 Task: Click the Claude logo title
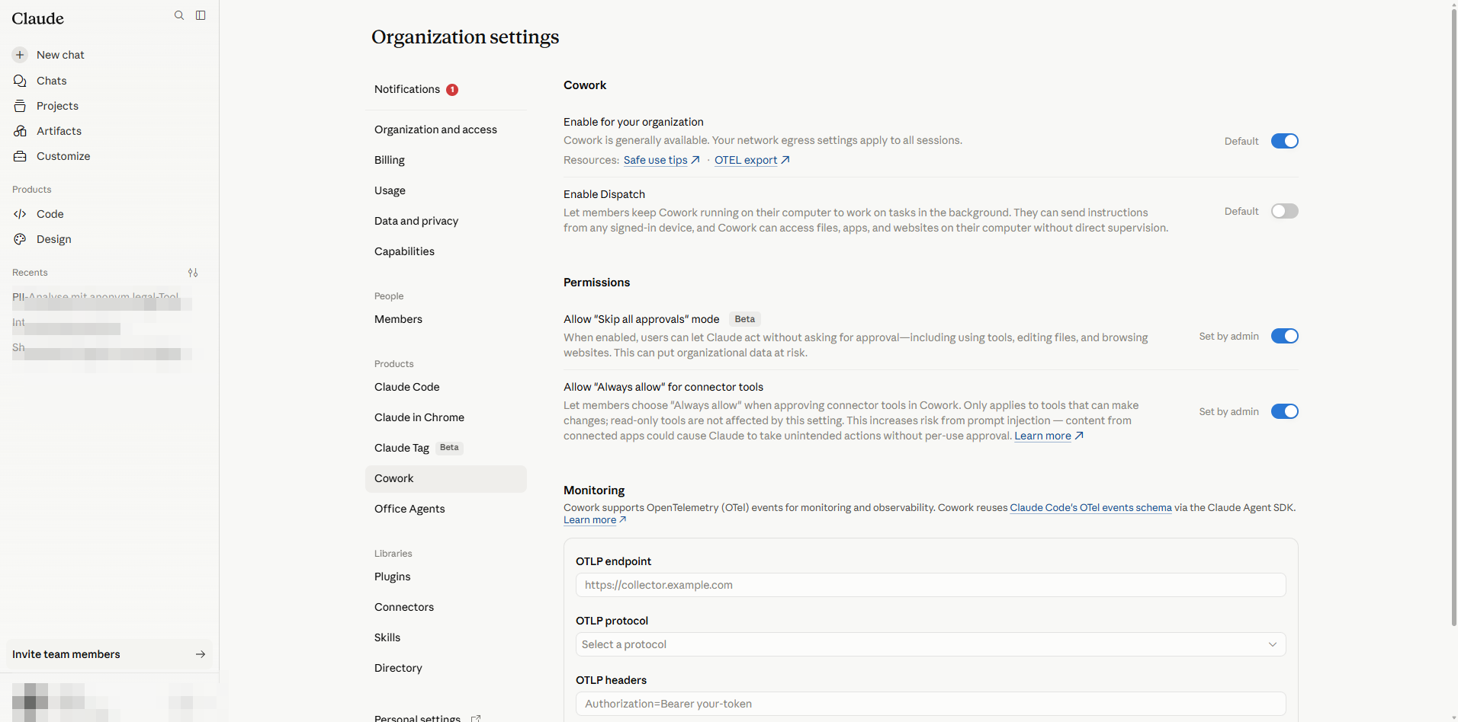(x=37, y=18)
